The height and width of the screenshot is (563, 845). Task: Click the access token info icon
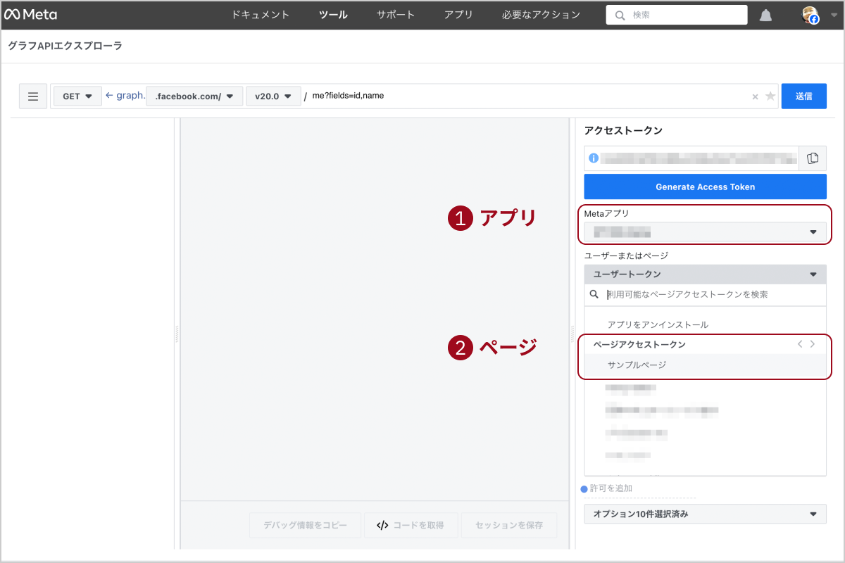[x=594, y=158]
